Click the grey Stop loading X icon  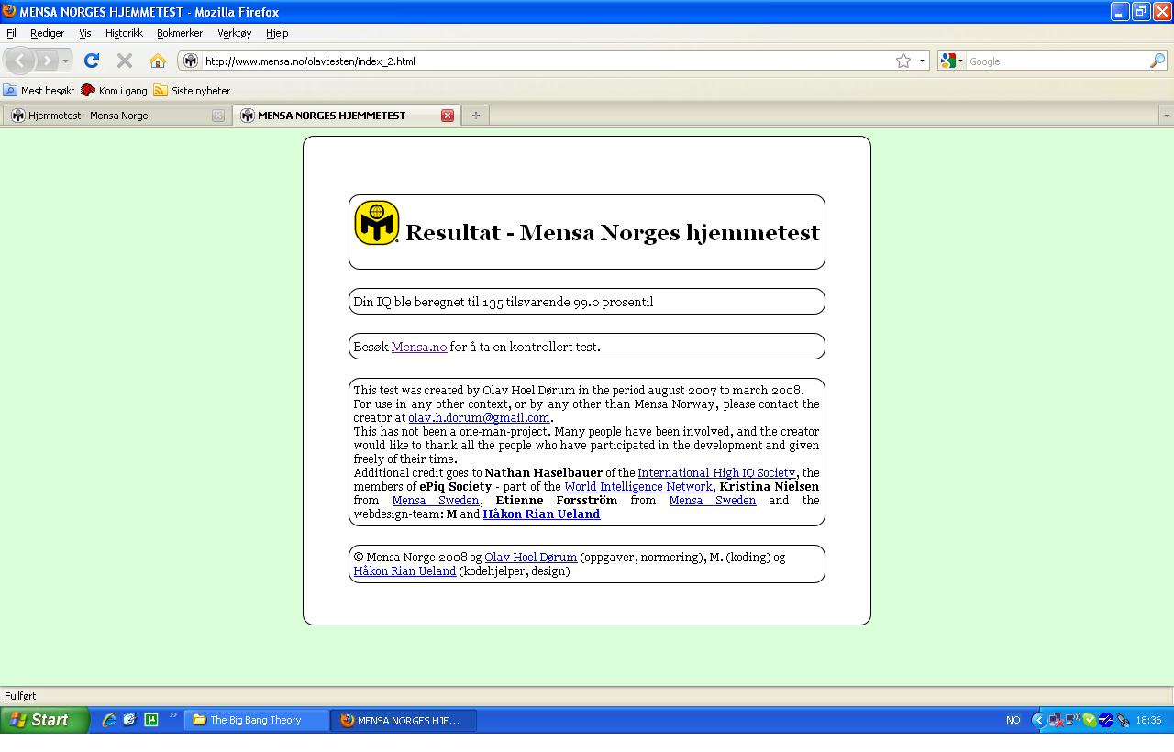(x=125, y=61)
